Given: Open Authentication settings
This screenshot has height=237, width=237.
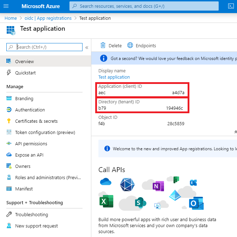Looking at the screenshot, I should 30,110.
